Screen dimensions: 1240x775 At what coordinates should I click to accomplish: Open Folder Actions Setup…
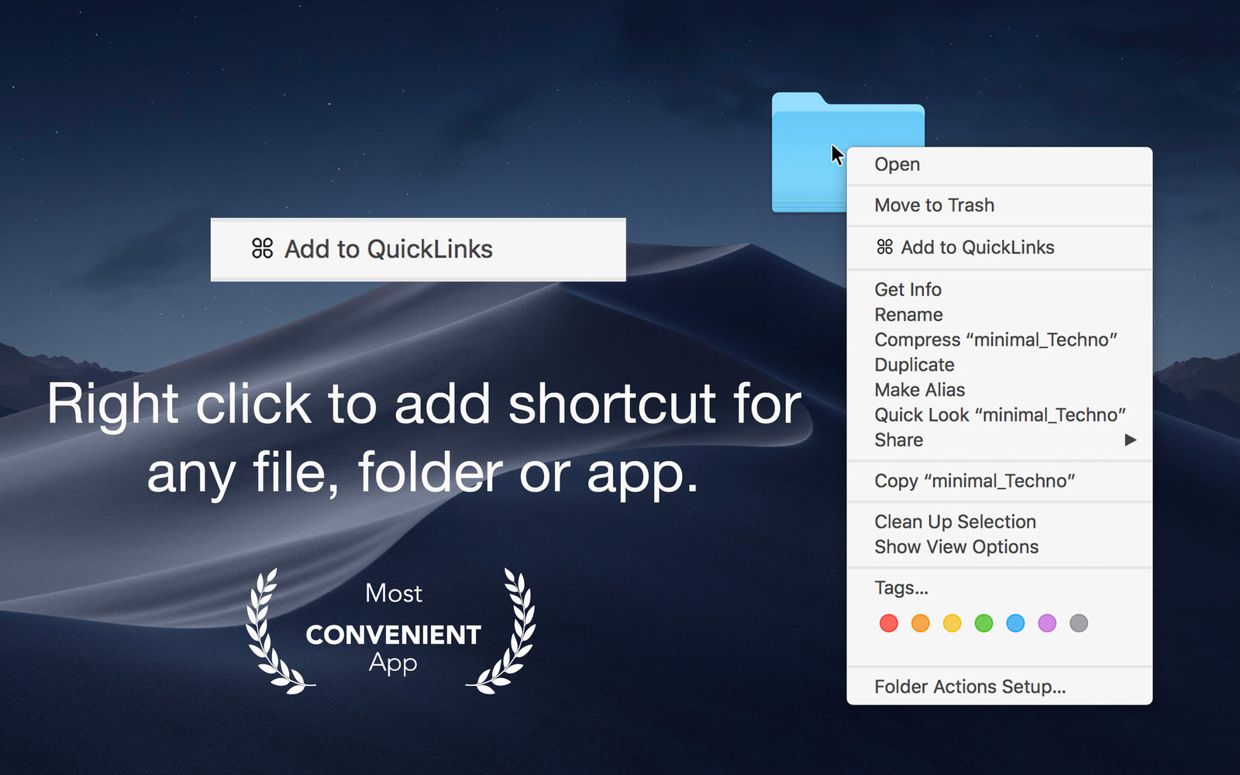(1000, 687)
